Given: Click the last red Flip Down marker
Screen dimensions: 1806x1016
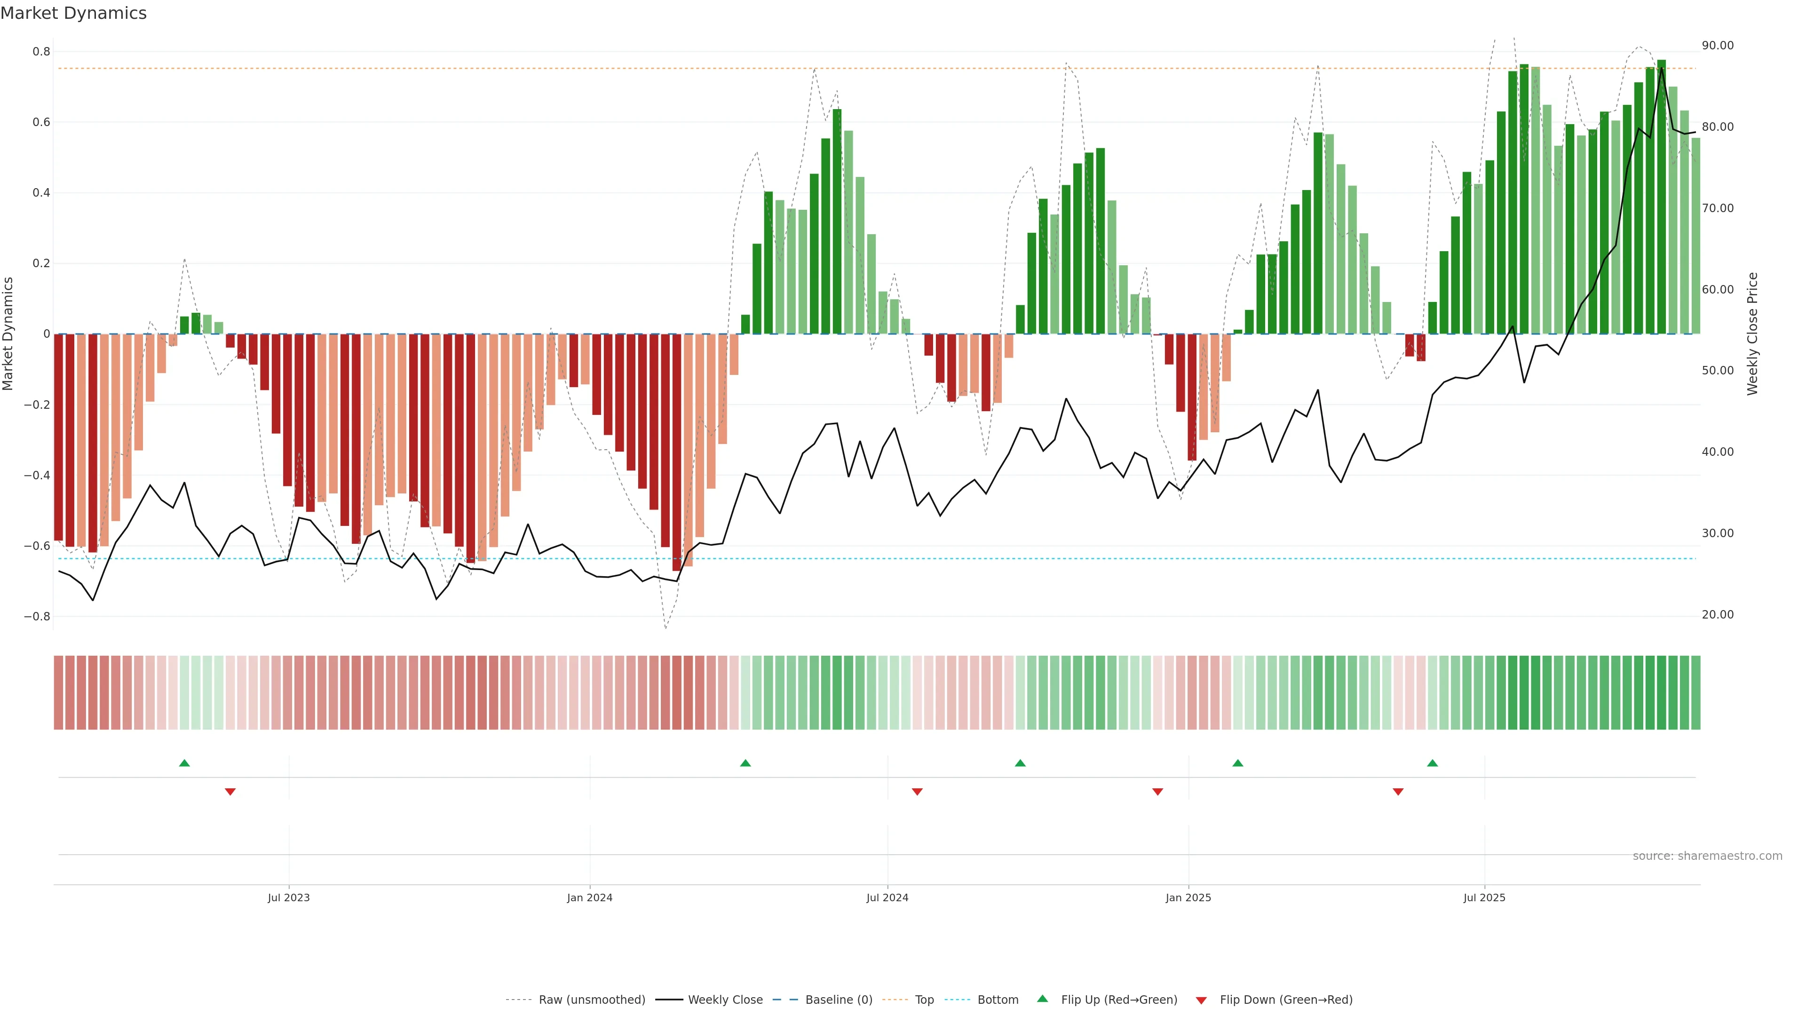Looking at the screenshot, I should (x=1398, y=792).
